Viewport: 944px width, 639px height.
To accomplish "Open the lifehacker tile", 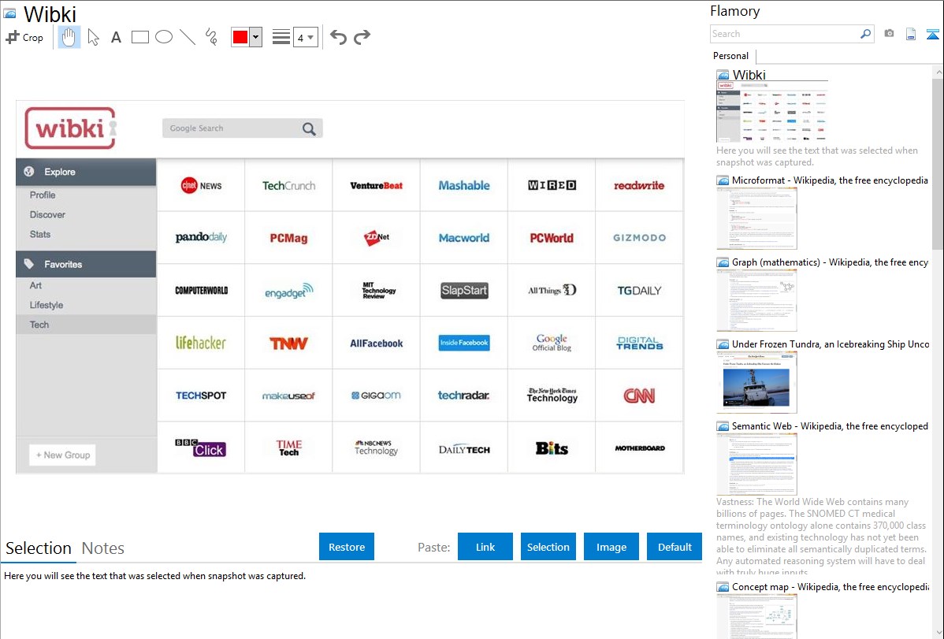I will 201,343.
